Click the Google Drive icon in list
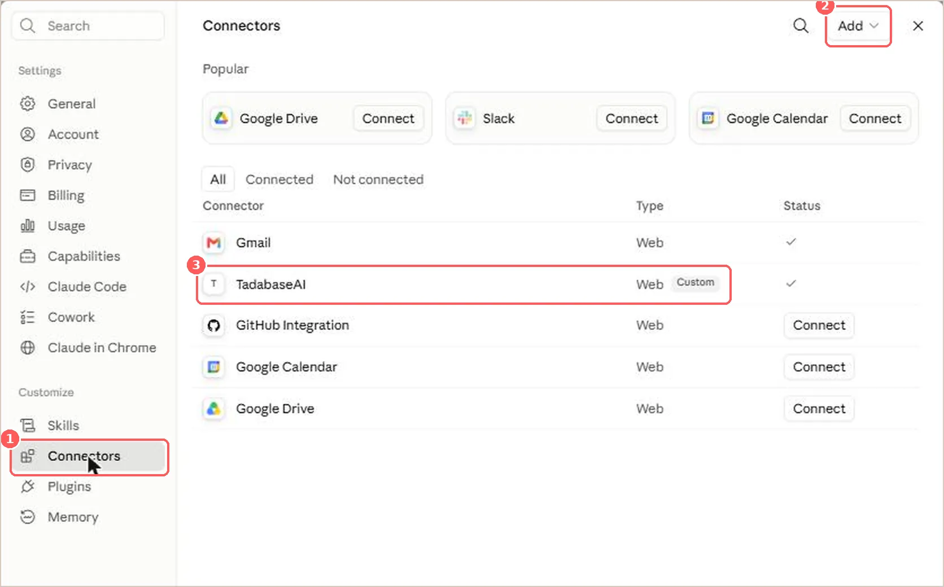Image resolution: width=944 pixels, height=587 pixels. pyautogui.click(x=213, y=409)
